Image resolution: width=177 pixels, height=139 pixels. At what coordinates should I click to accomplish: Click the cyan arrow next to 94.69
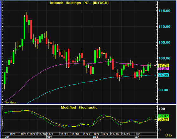click(x=155, y=75)
